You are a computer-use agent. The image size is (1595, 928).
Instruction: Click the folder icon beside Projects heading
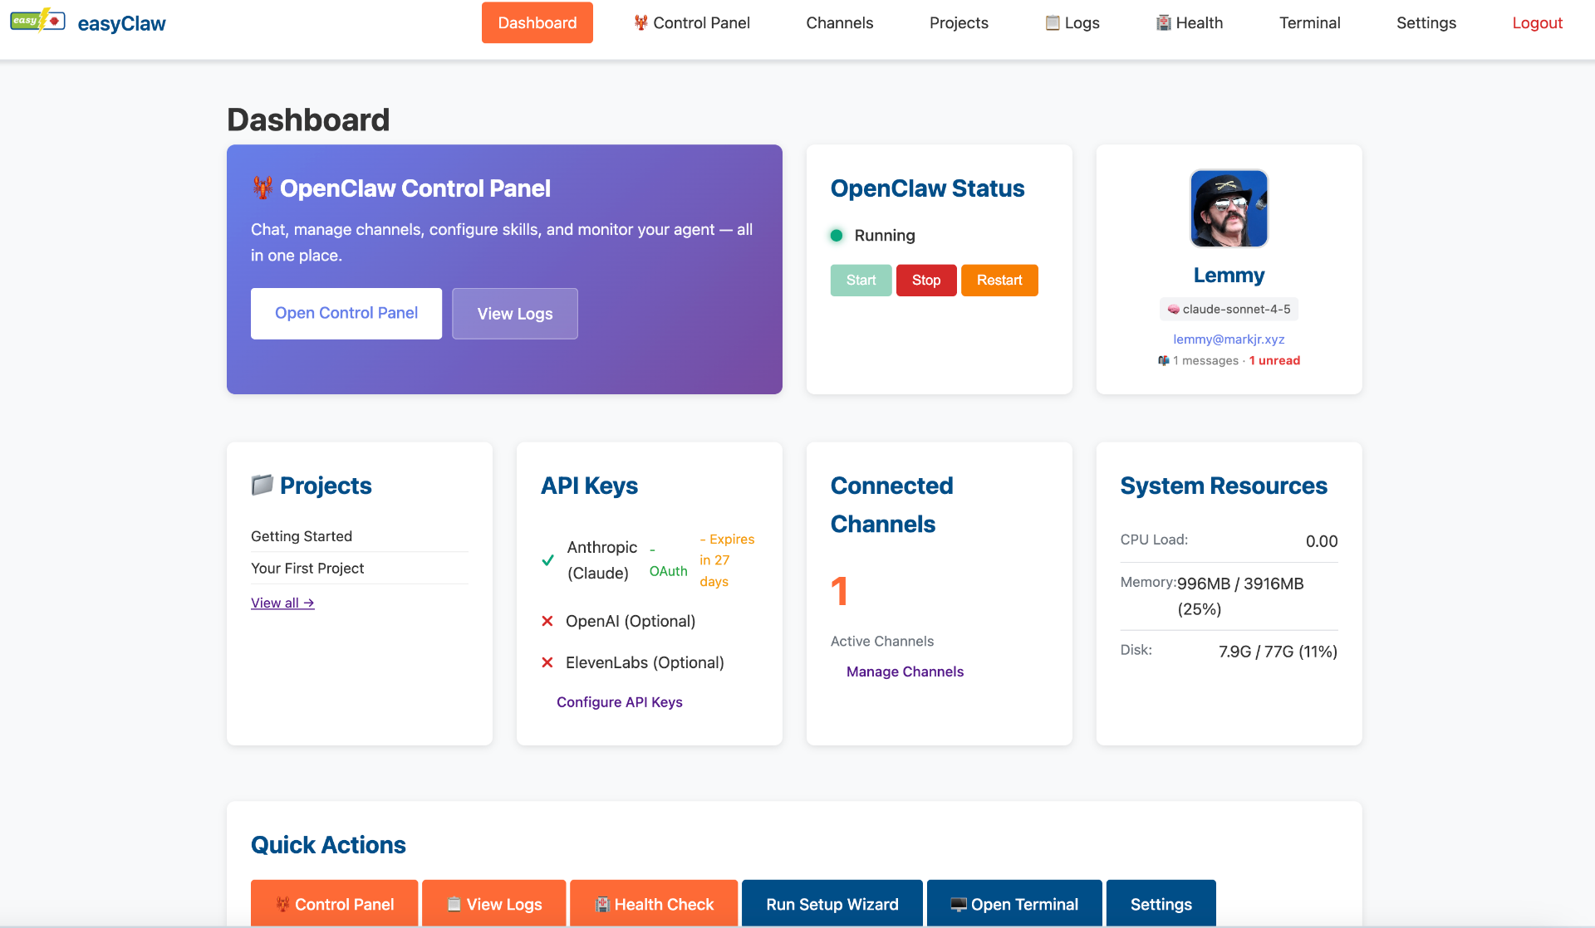coord(261,485)
